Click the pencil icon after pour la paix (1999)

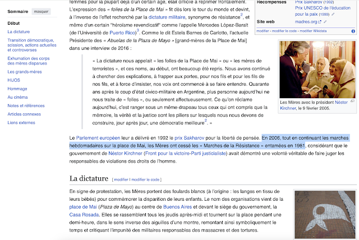click(x=333, y=14)
